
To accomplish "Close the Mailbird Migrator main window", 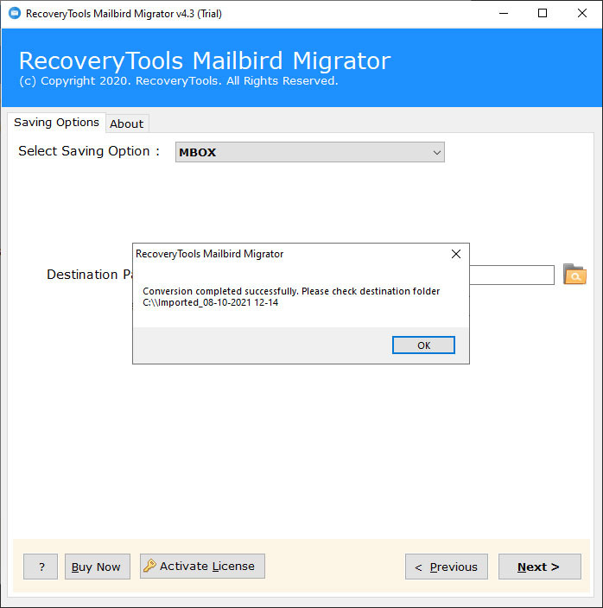I will (582, 14).
